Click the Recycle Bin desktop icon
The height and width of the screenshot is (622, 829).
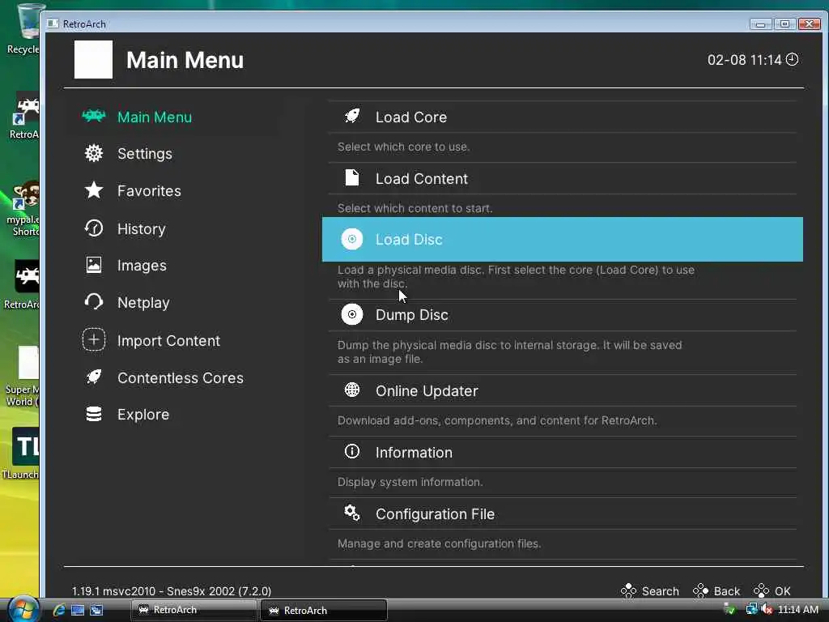tap(23, 29)
